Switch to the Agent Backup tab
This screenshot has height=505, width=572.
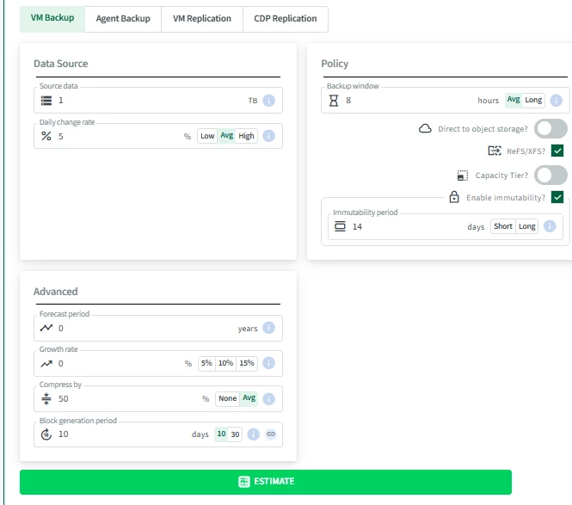pyautogui.click(x=123, y=19)
